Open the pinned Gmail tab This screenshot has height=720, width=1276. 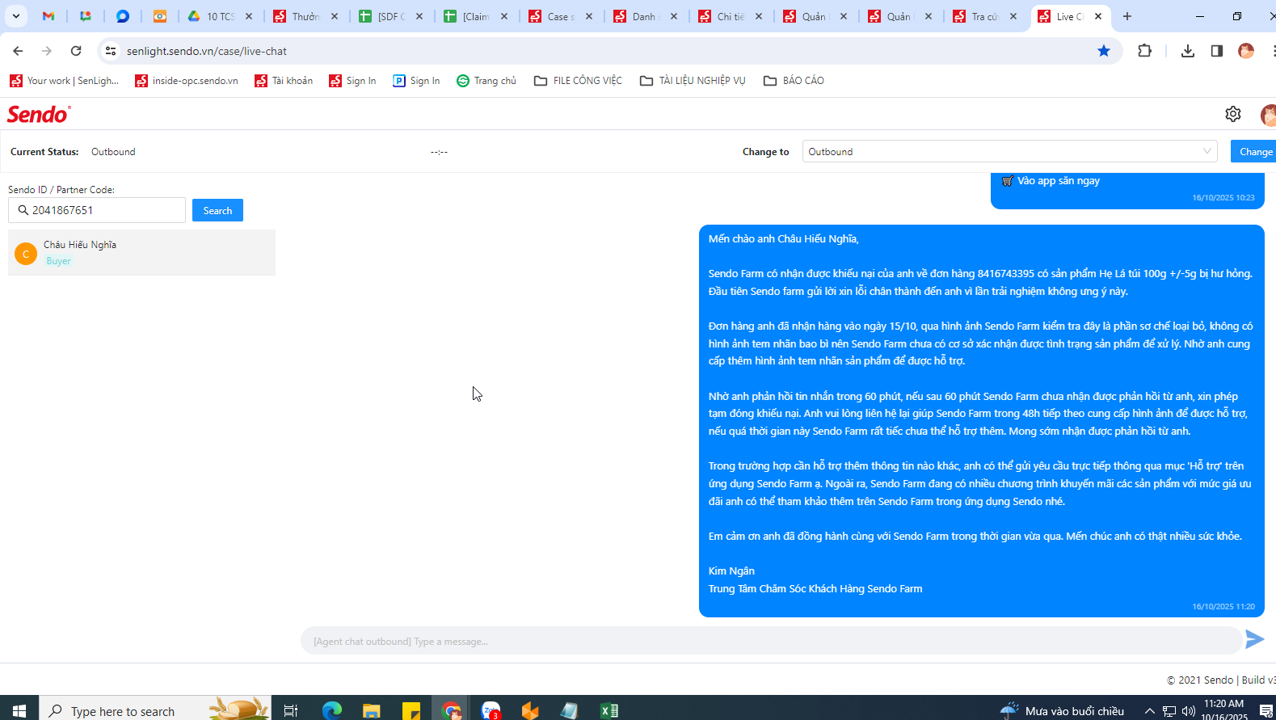click(x=48, y=16)
